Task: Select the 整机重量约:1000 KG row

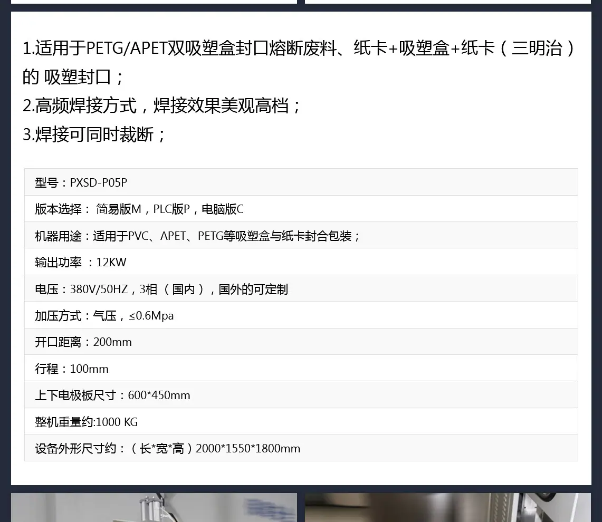Action: (301, 421)
